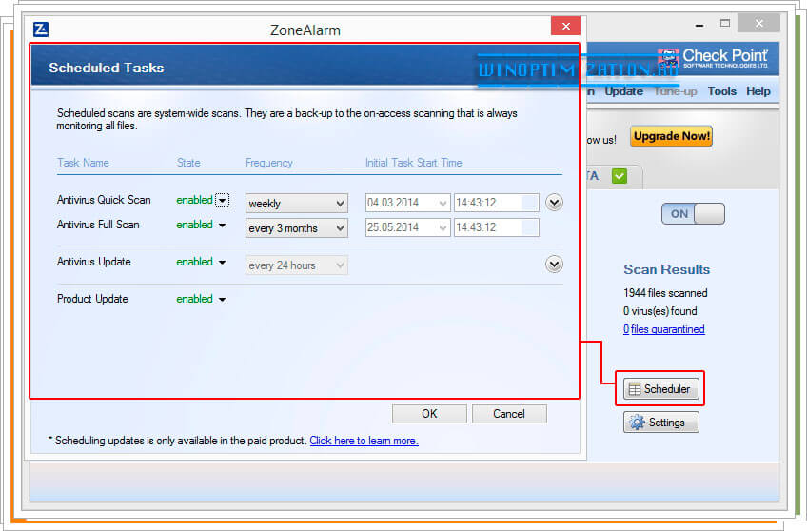Expand the Antivirus Update row chevron

554,265
